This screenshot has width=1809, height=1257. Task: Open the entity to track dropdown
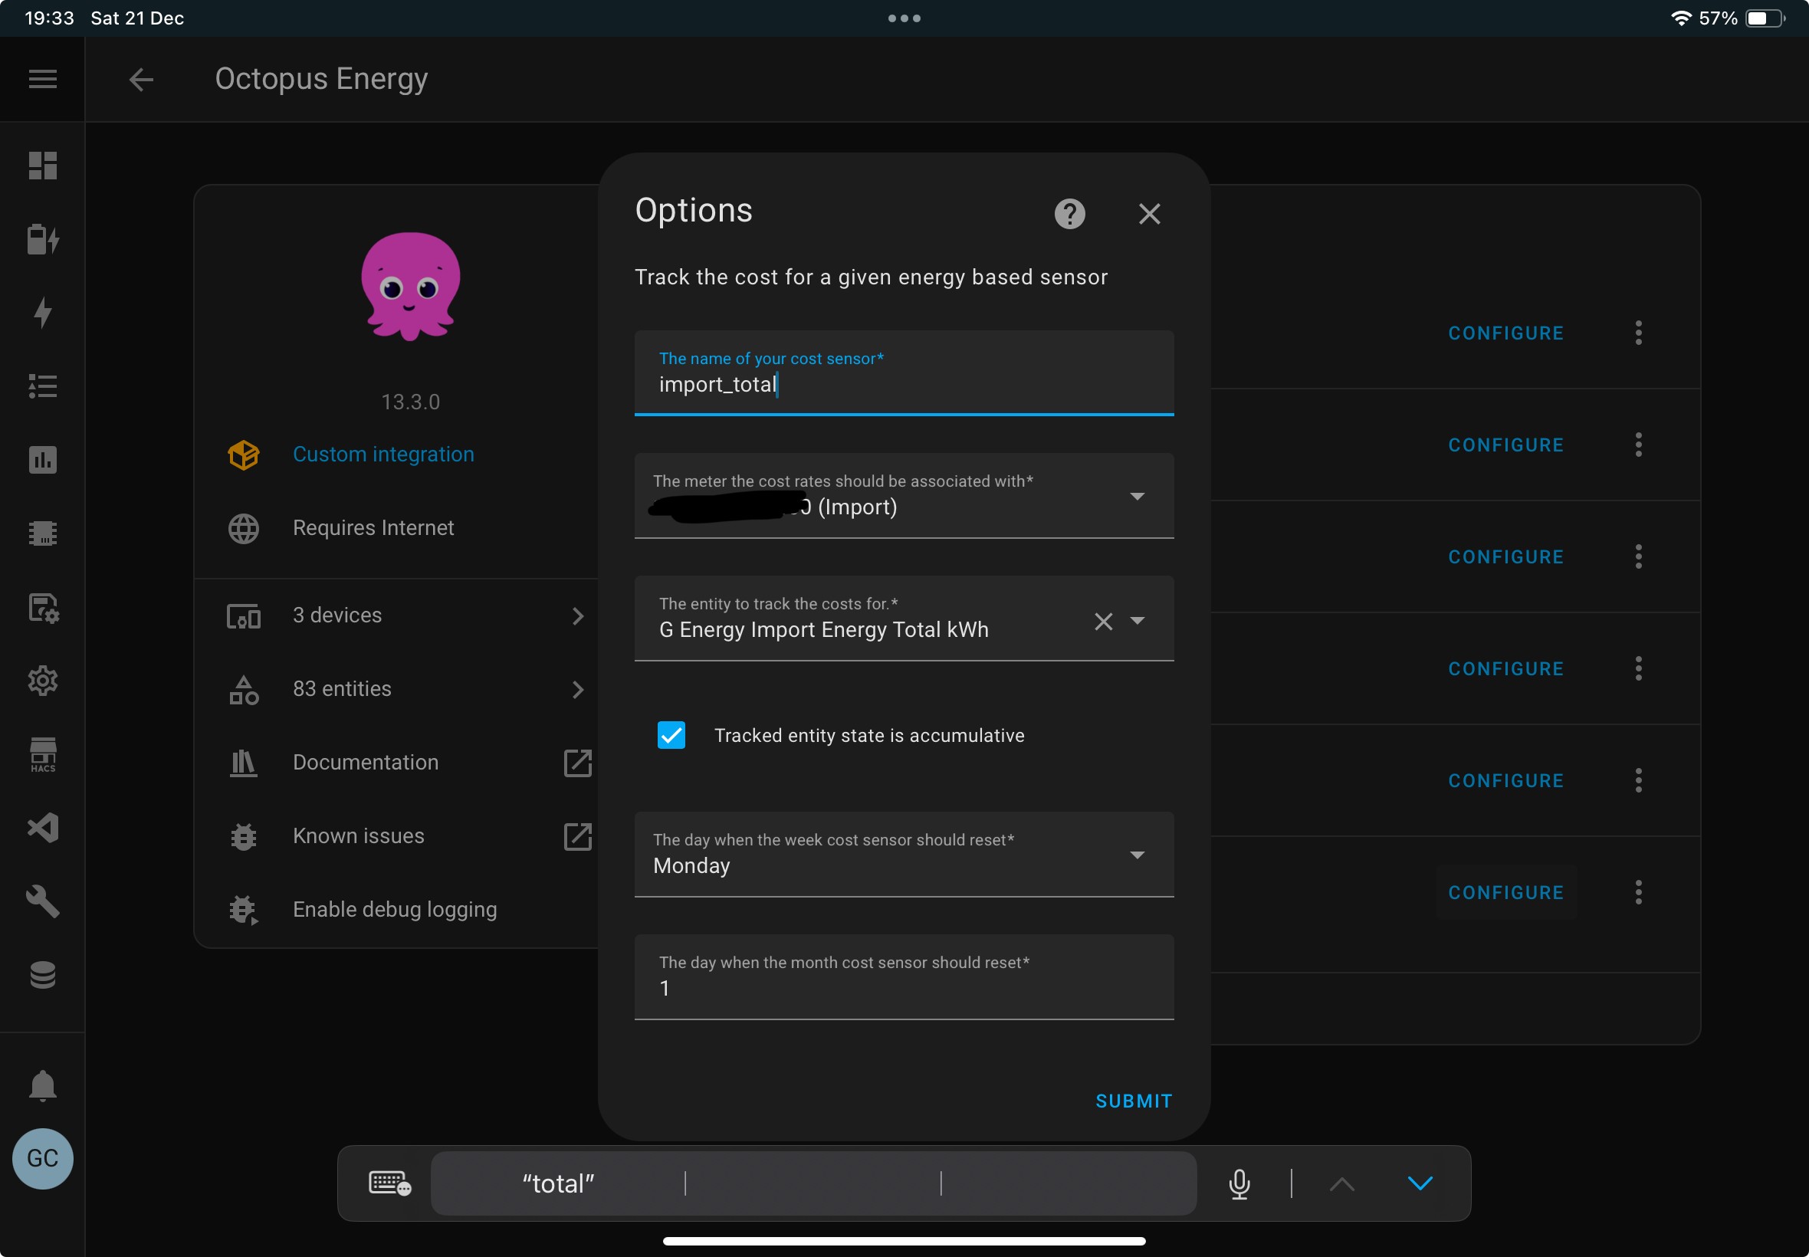(1138, 621)
